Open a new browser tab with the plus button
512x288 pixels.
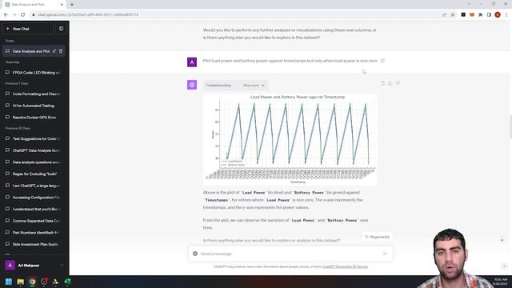[72, 5]
